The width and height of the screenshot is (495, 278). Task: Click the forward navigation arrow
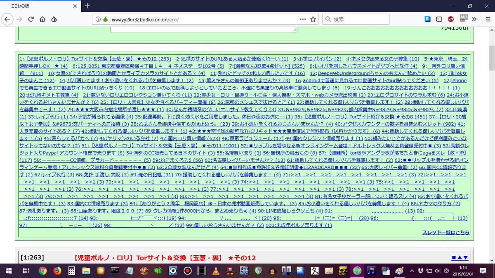click(19, 19)
